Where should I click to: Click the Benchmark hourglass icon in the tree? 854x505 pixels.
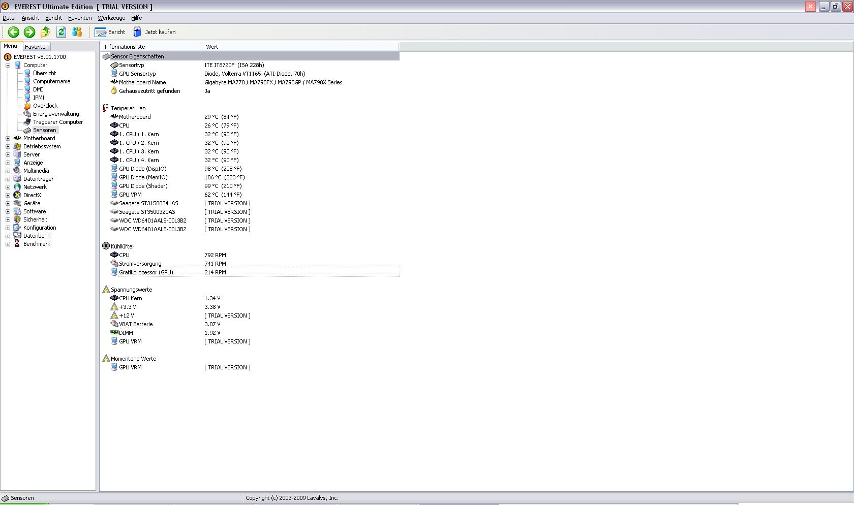click(17, 244)
